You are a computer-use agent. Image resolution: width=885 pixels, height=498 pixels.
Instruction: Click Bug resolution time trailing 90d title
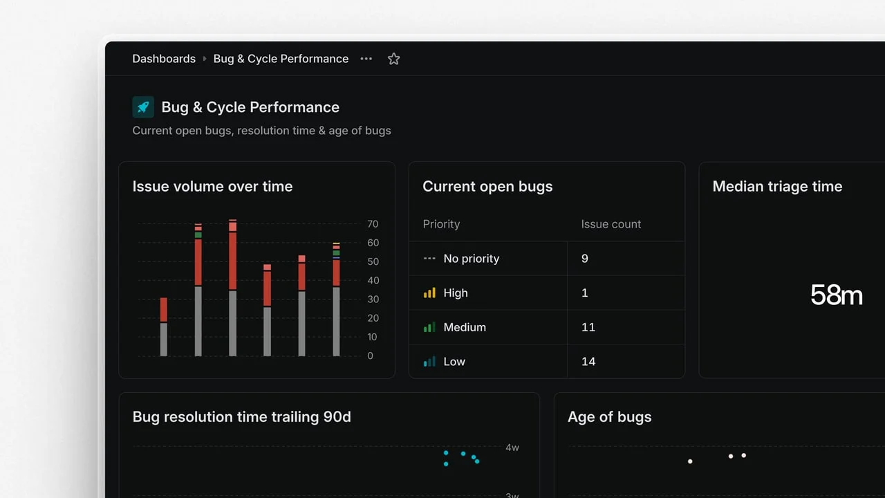[242, 417]
